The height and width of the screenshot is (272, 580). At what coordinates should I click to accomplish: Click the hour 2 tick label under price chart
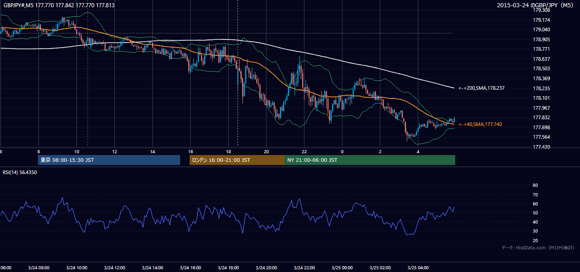(x=380, y=151)
